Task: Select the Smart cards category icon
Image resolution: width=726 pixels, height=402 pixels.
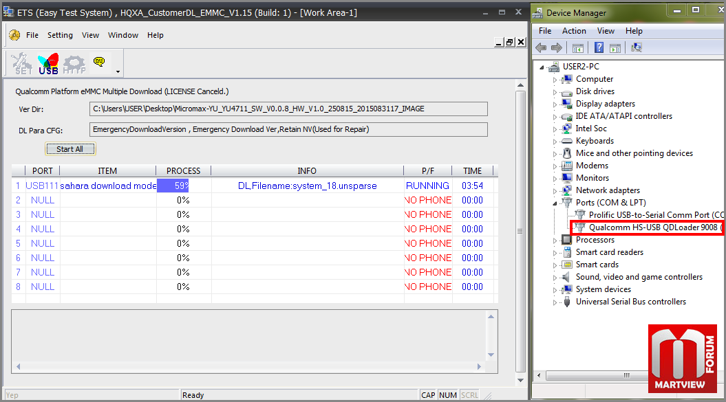Action: (x=567, y=265)
